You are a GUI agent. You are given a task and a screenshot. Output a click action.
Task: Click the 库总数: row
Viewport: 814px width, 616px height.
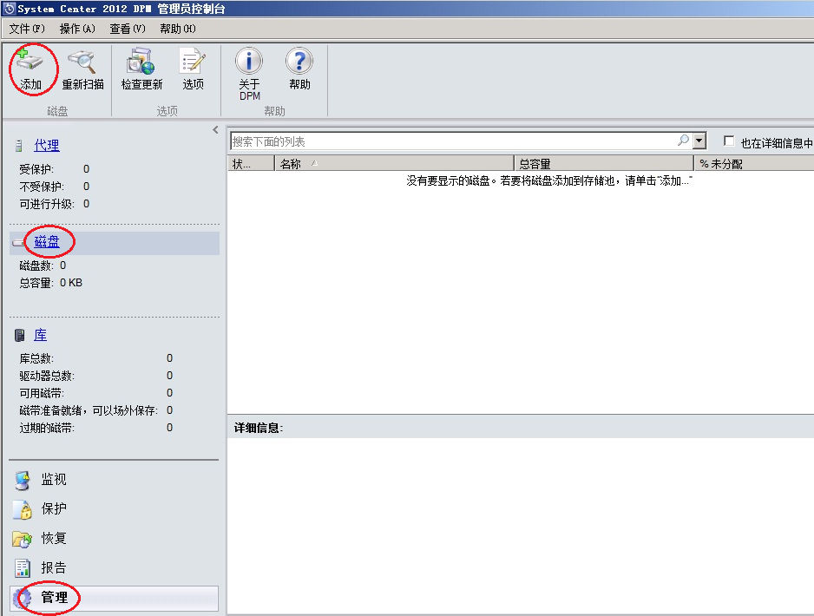tap(96, 358)
